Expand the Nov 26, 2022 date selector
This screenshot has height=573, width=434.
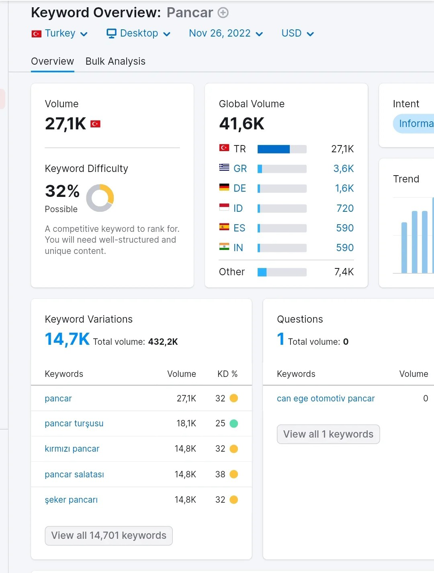(226, 33)
